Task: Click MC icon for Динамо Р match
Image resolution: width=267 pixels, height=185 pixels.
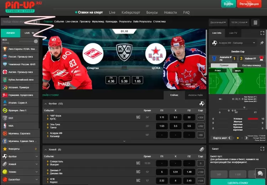Action: click(138, 172)
